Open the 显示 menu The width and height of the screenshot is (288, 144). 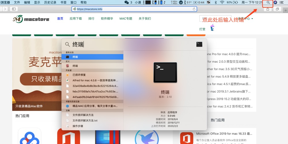(37, 3)
